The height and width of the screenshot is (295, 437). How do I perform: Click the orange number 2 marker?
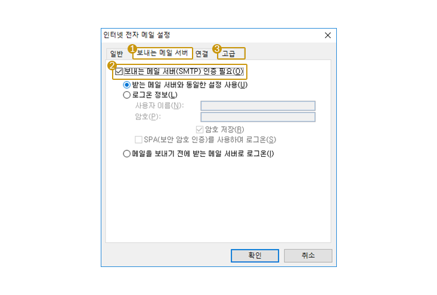coord(112,66)
